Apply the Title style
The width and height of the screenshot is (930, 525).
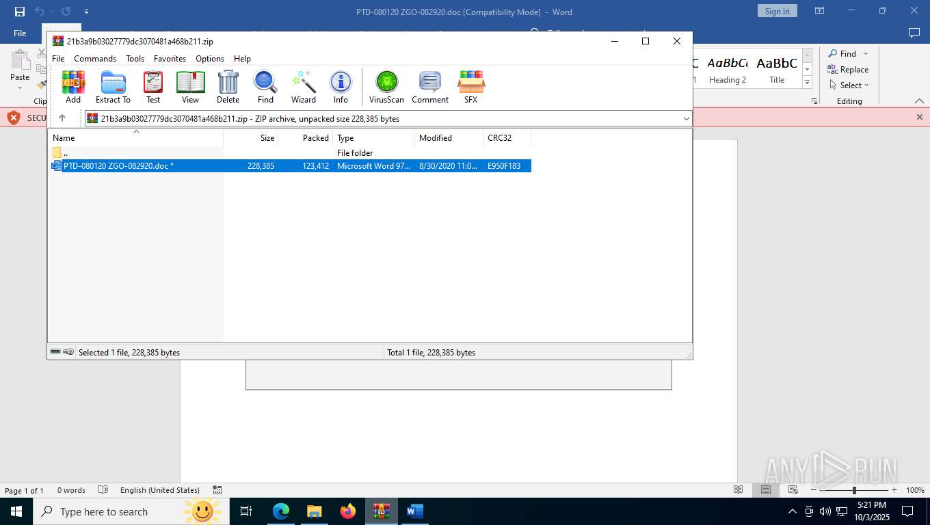tap(776, 70)
